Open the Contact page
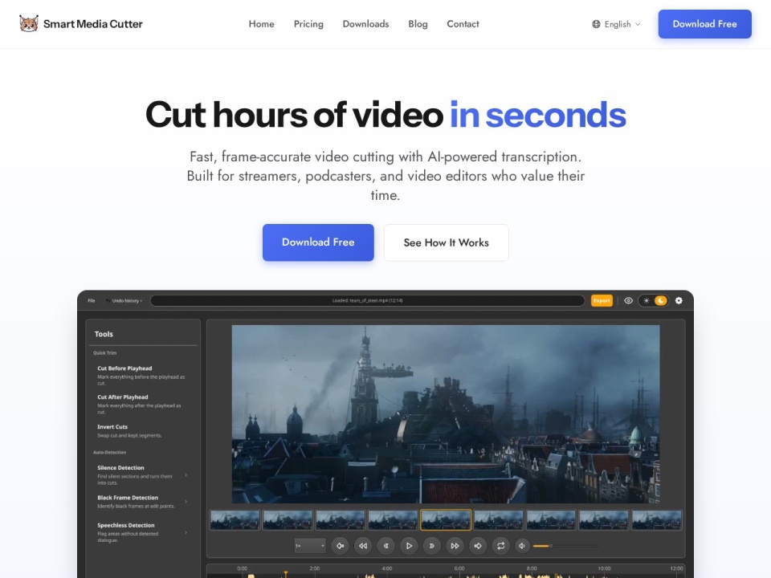The width and height of the screenshot is (771, 578). click(463, 24)
